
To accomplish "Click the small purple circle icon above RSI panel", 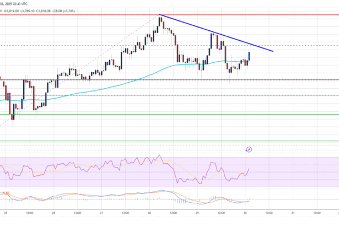I will click(249, 149).
